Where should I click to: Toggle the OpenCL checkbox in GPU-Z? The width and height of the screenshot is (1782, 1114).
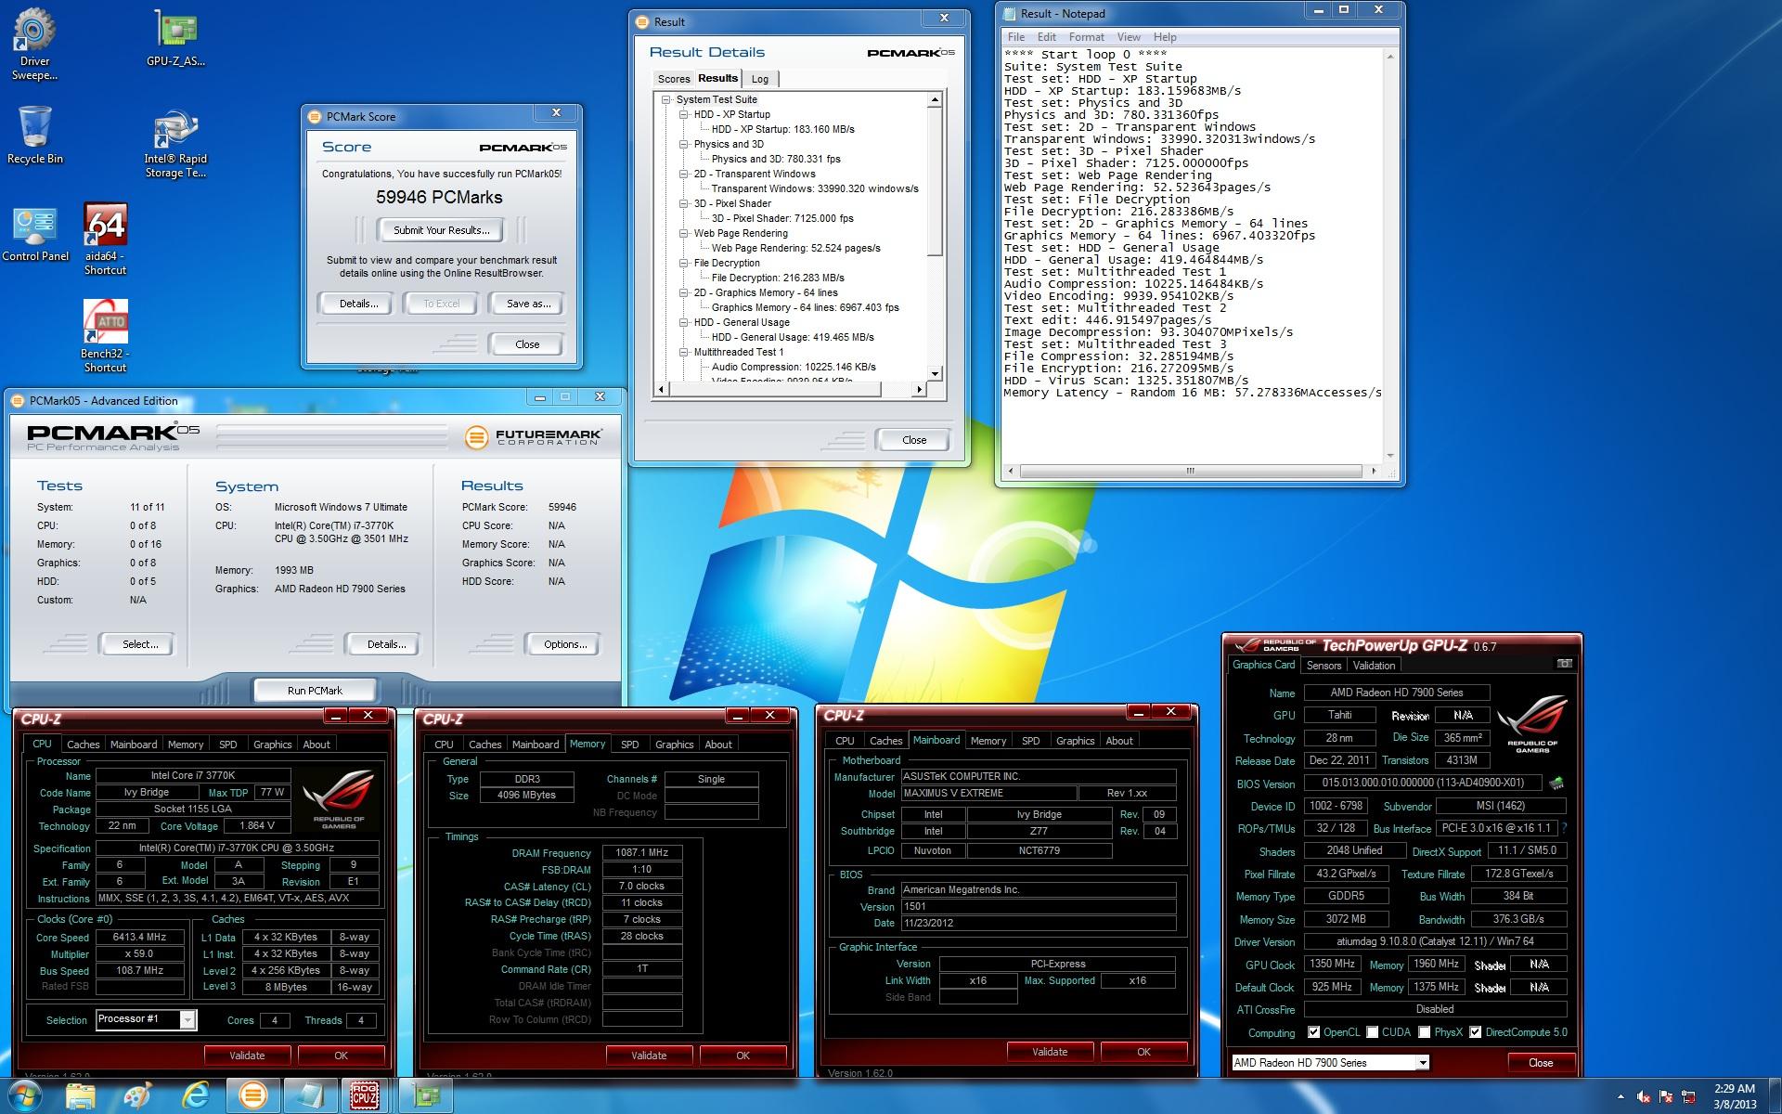1313,1032
